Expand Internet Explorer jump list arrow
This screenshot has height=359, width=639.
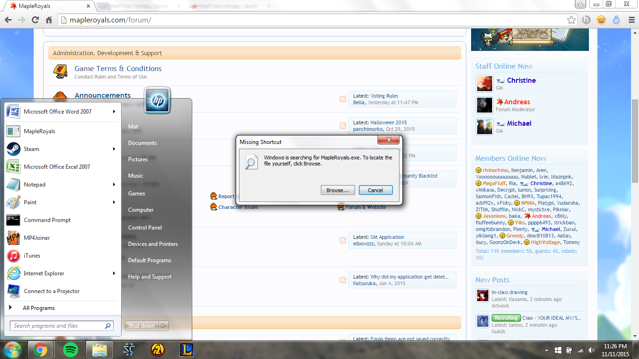pos(114,273)
